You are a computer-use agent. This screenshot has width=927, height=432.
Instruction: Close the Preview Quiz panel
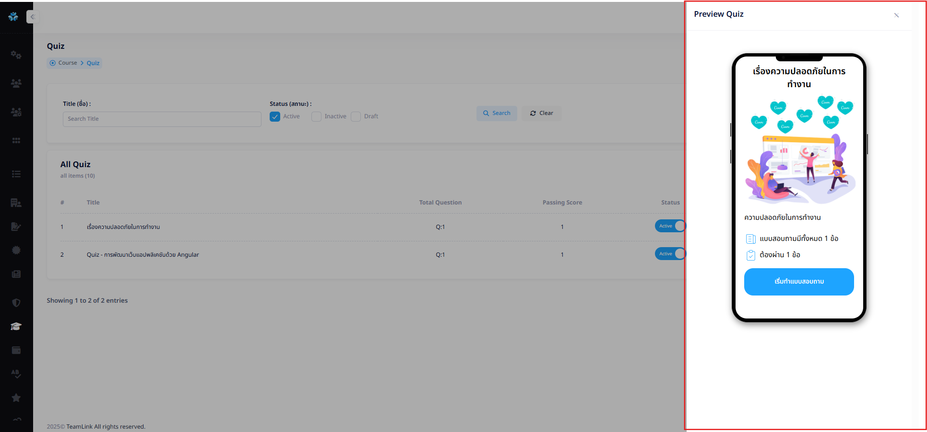896,15
